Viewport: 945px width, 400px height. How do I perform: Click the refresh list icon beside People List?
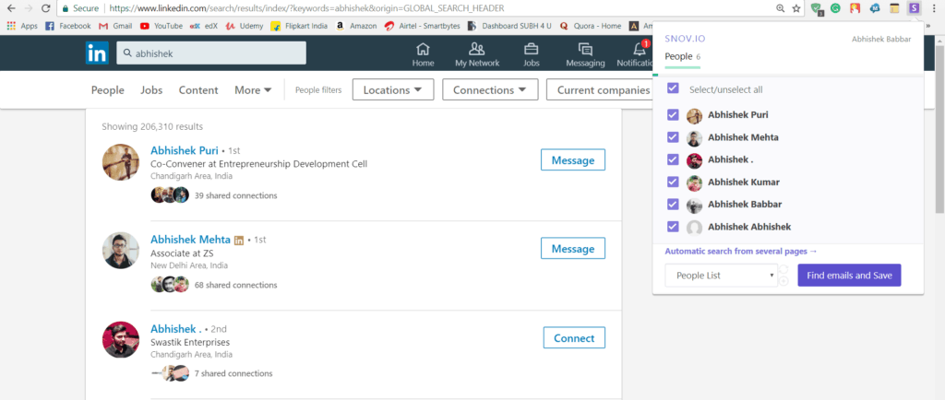[x=784, y=269]
